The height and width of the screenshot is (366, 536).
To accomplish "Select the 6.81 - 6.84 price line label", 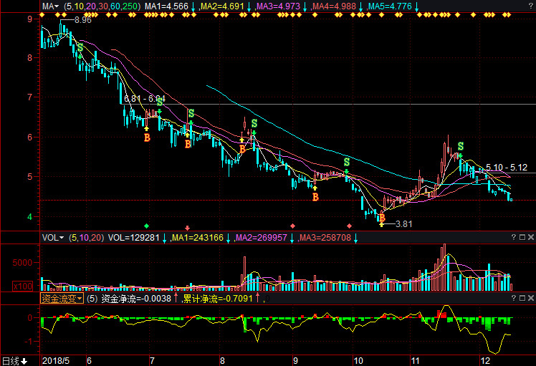I will coord(144,99).
